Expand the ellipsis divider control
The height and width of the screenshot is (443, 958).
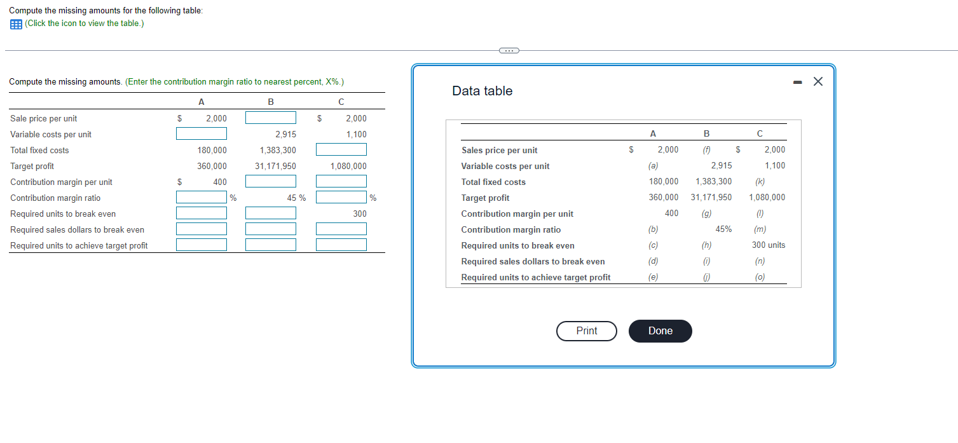point(508,50)
